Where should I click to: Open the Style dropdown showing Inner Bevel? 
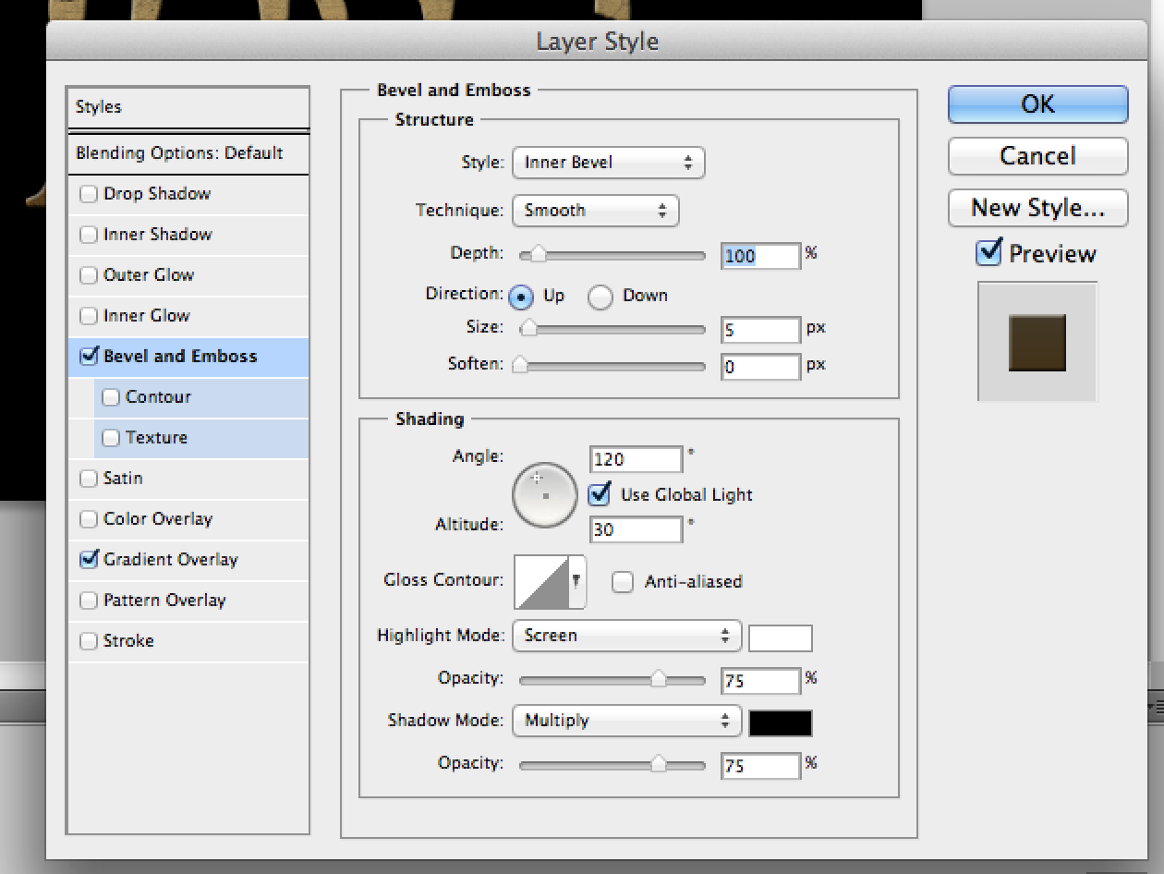point(609,163)
